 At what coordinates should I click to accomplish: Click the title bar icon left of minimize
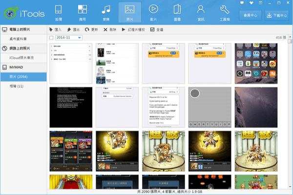click(260, 2)
